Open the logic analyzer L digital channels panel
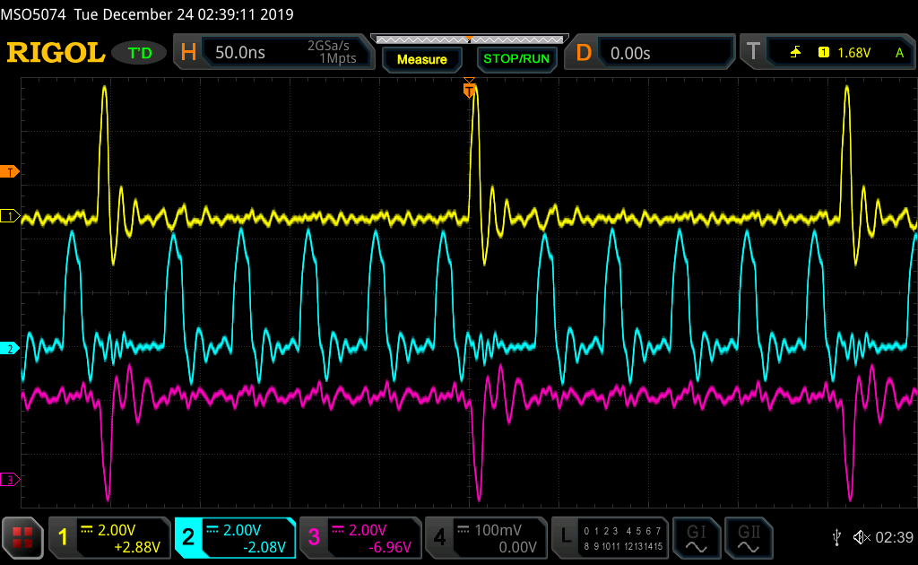Image resolution: width=918 pixels, height=565 pixels. click(x=610, y=537)
